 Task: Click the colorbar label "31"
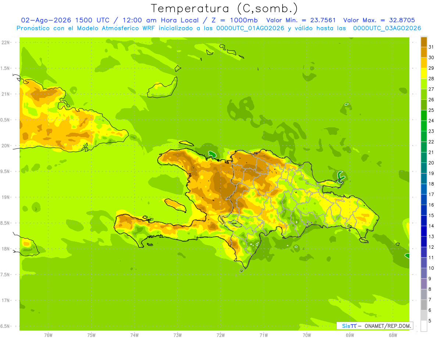[x=431, y=47]
